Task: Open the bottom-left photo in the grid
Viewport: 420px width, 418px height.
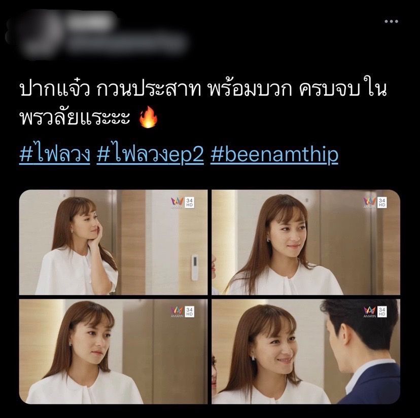Action: [x=113, y=352]
